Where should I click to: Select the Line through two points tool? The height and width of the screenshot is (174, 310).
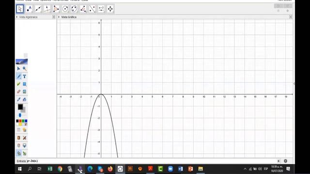coord(38,9)
